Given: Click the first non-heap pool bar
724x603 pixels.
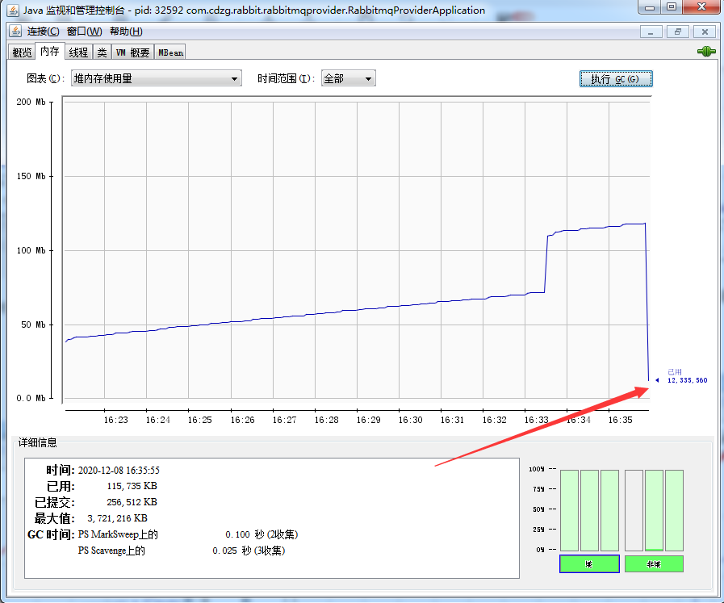Looking at the screenshot, I should [634, 510].
